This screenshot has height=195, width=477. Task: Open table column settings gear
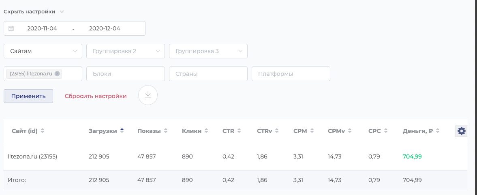[462, 131]
